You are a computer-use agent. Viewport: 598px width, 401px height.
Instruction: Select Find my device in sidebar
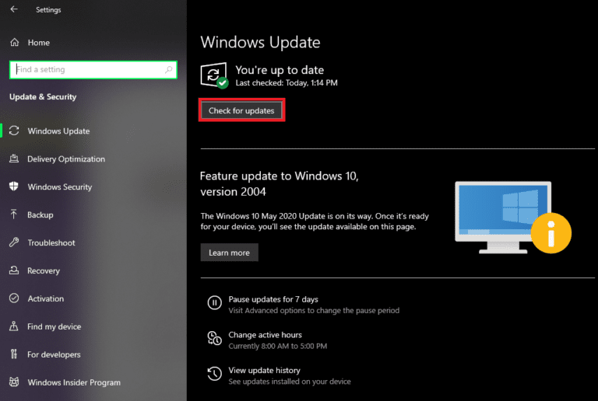coord(54,327)
